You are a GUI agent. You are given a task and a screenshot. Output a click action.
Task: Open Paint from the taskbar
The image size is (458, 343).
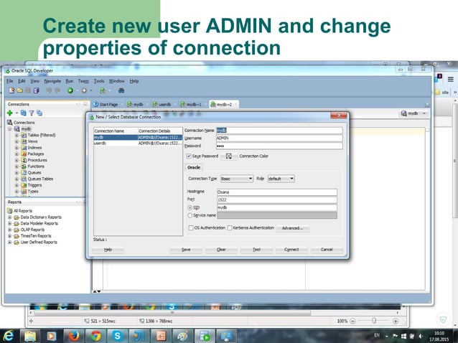coord(183,336)
